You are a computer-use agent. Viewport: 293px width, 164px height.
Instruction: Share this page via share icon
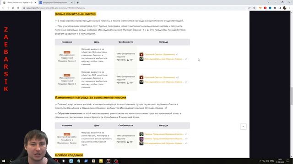tap(249, 8)
